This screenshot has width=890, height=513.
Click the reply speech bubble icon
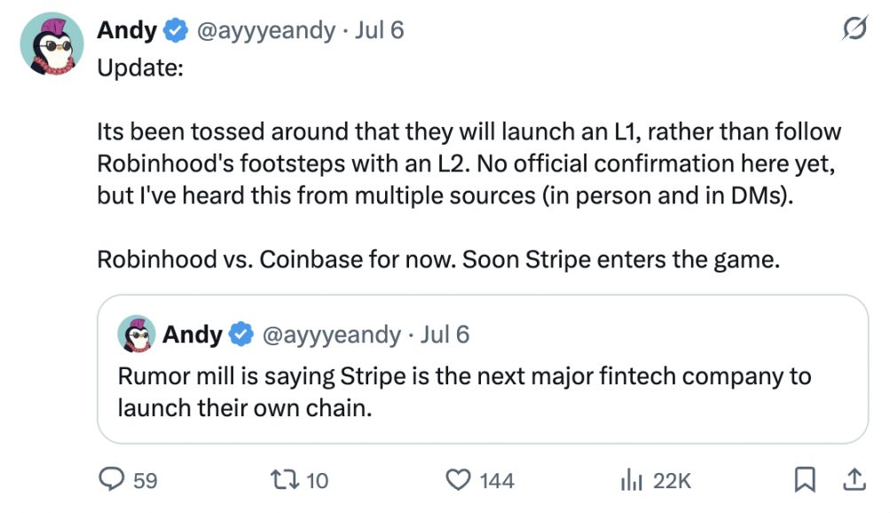pyautogui.click(x=111, y=480)
